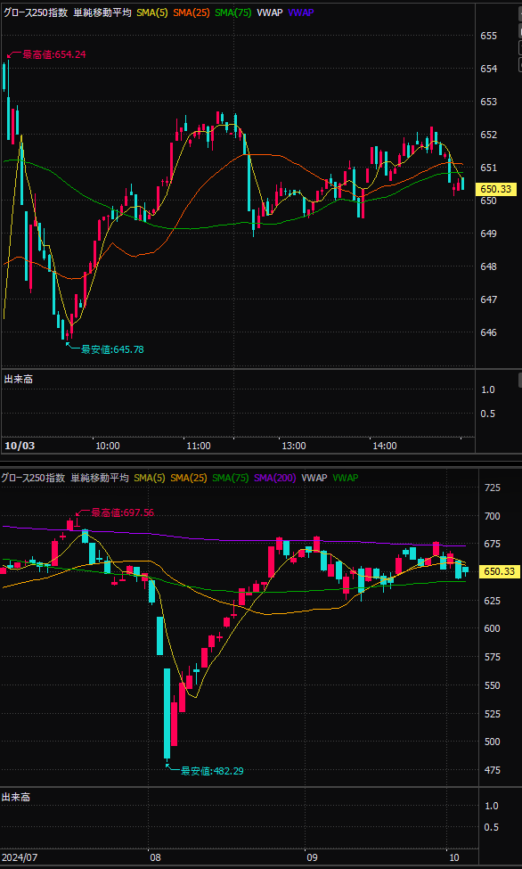The width and height of the screenshot is (522, 869).
Task: Click the 13:00 time axis label
Action: tap(294, 446)
